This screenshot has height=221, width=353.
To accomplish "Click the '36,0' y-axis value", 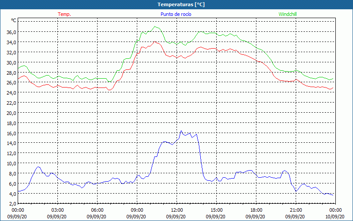I will 11,32.
